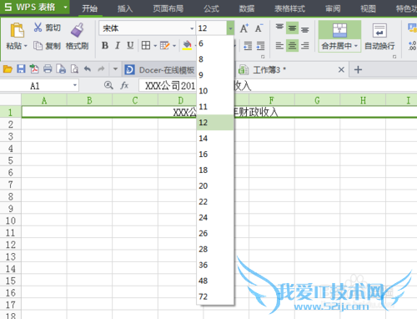
Task: Click the Paste icon
Action: point(17,30)
